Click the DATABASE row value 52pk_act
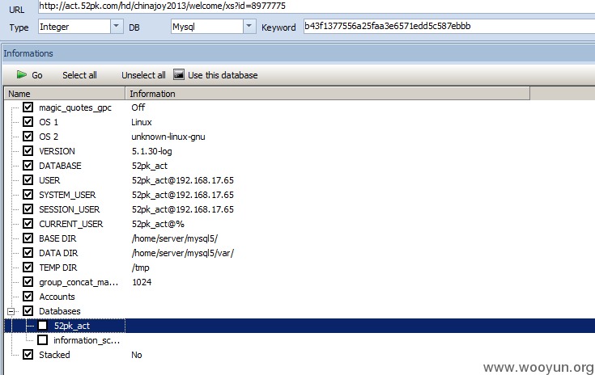The width and height of the screenshot is (595, 375). (x=150, y=166)
